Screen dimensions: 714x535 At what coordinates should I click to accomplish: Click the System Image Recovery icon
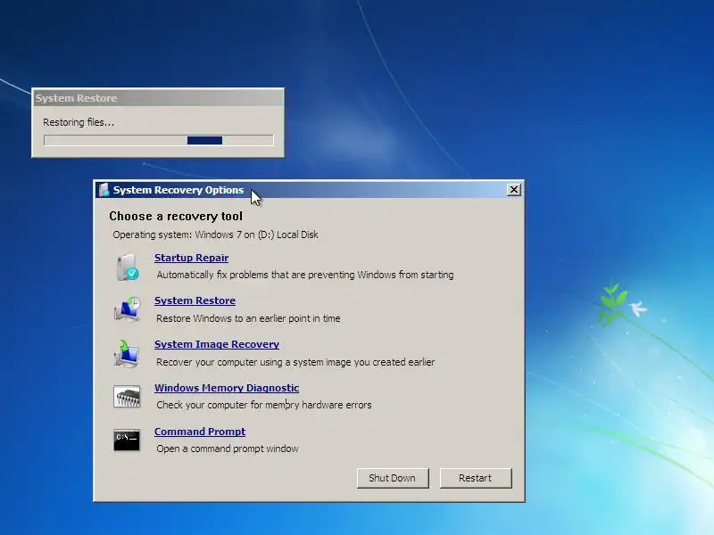coord(127,353)
